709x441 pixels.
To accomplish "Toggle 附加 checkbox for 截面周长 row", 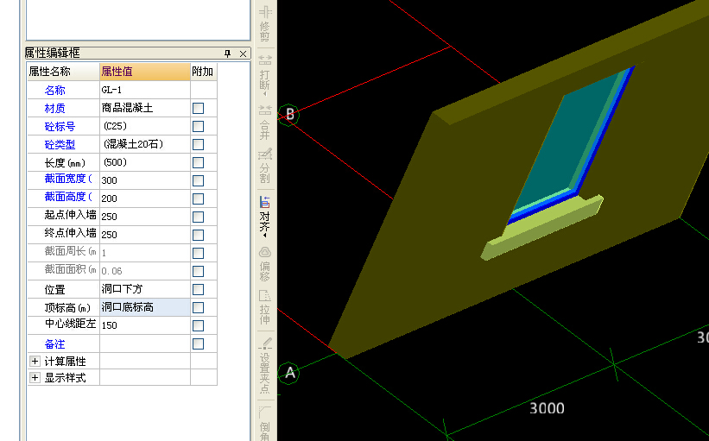I will (198, 253).
